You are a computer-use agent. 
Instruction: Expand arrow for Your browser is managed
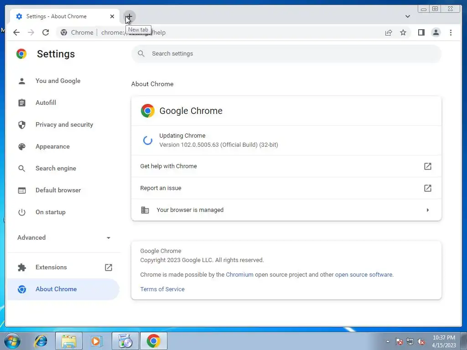[428, 210]
